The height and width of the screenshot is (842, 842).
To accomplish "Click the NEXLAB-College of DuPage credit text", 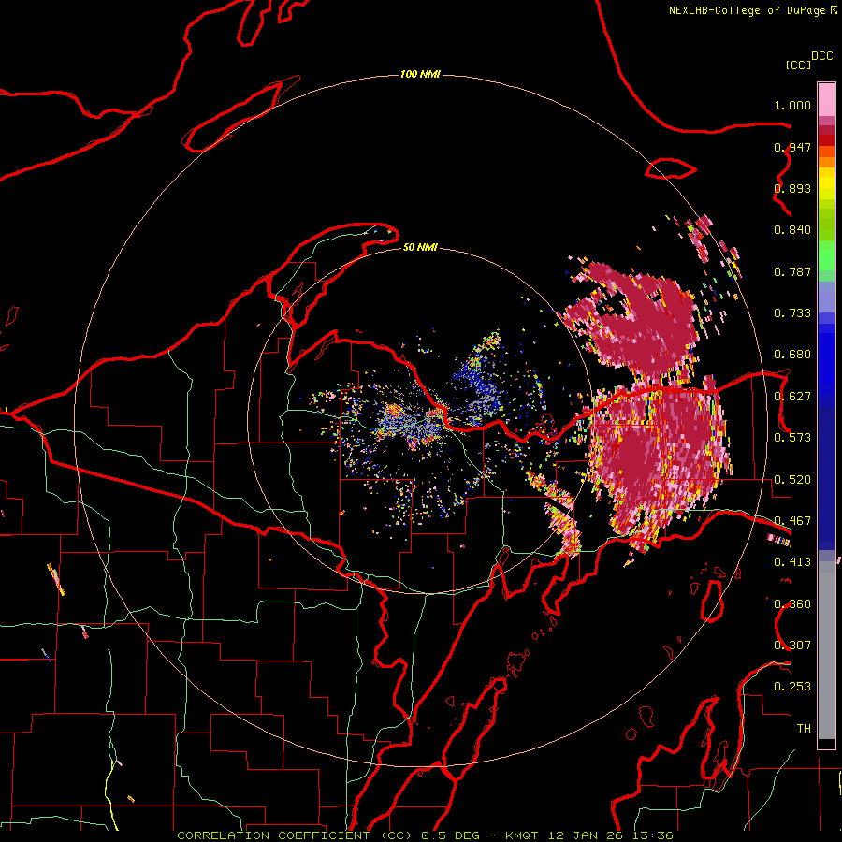I will coord(752,10).
